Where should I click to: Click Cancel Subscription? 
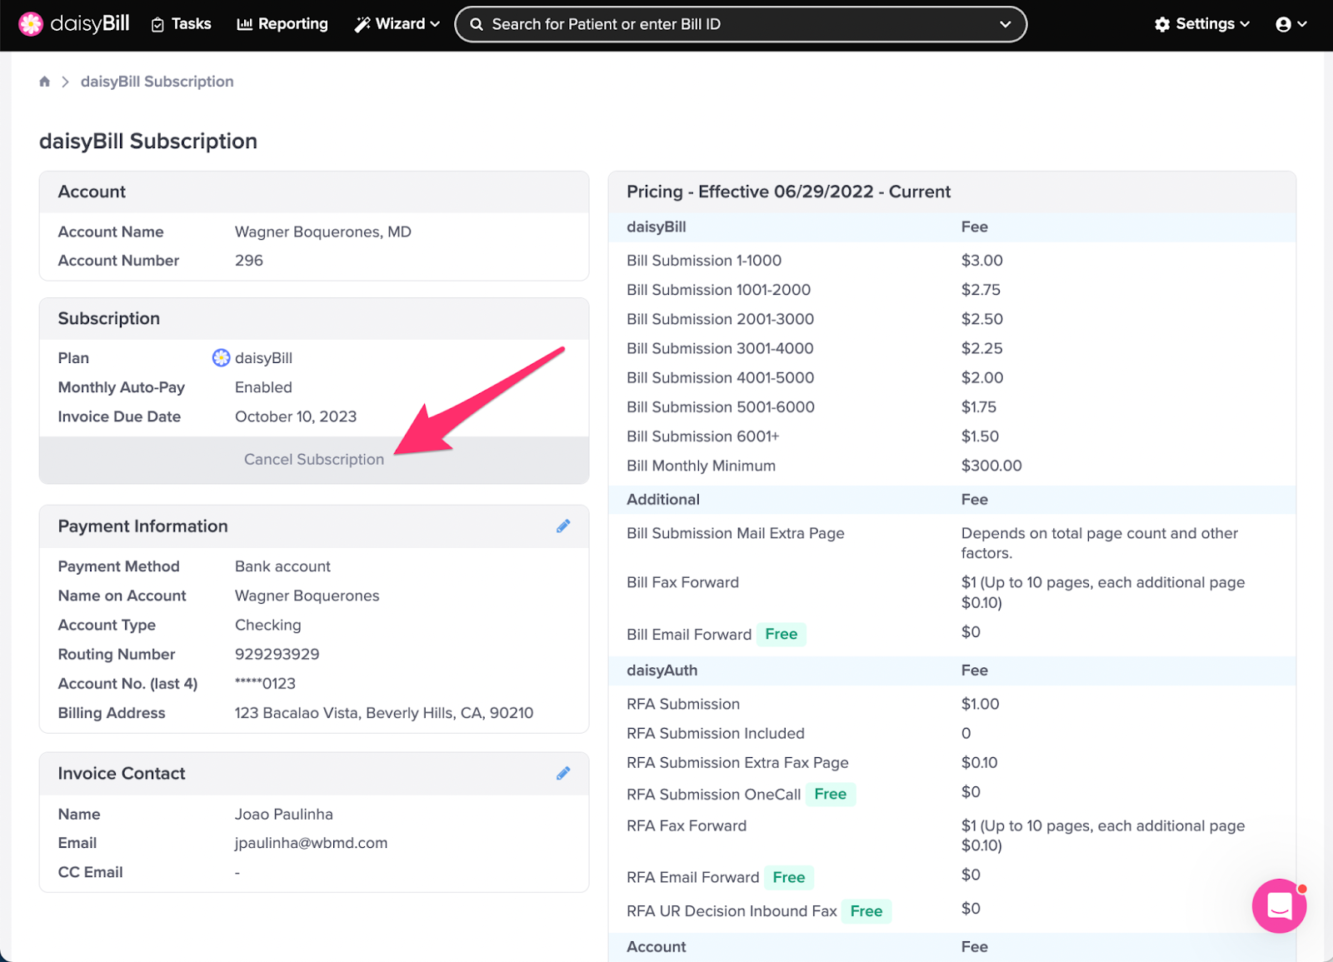pos(313,459)
